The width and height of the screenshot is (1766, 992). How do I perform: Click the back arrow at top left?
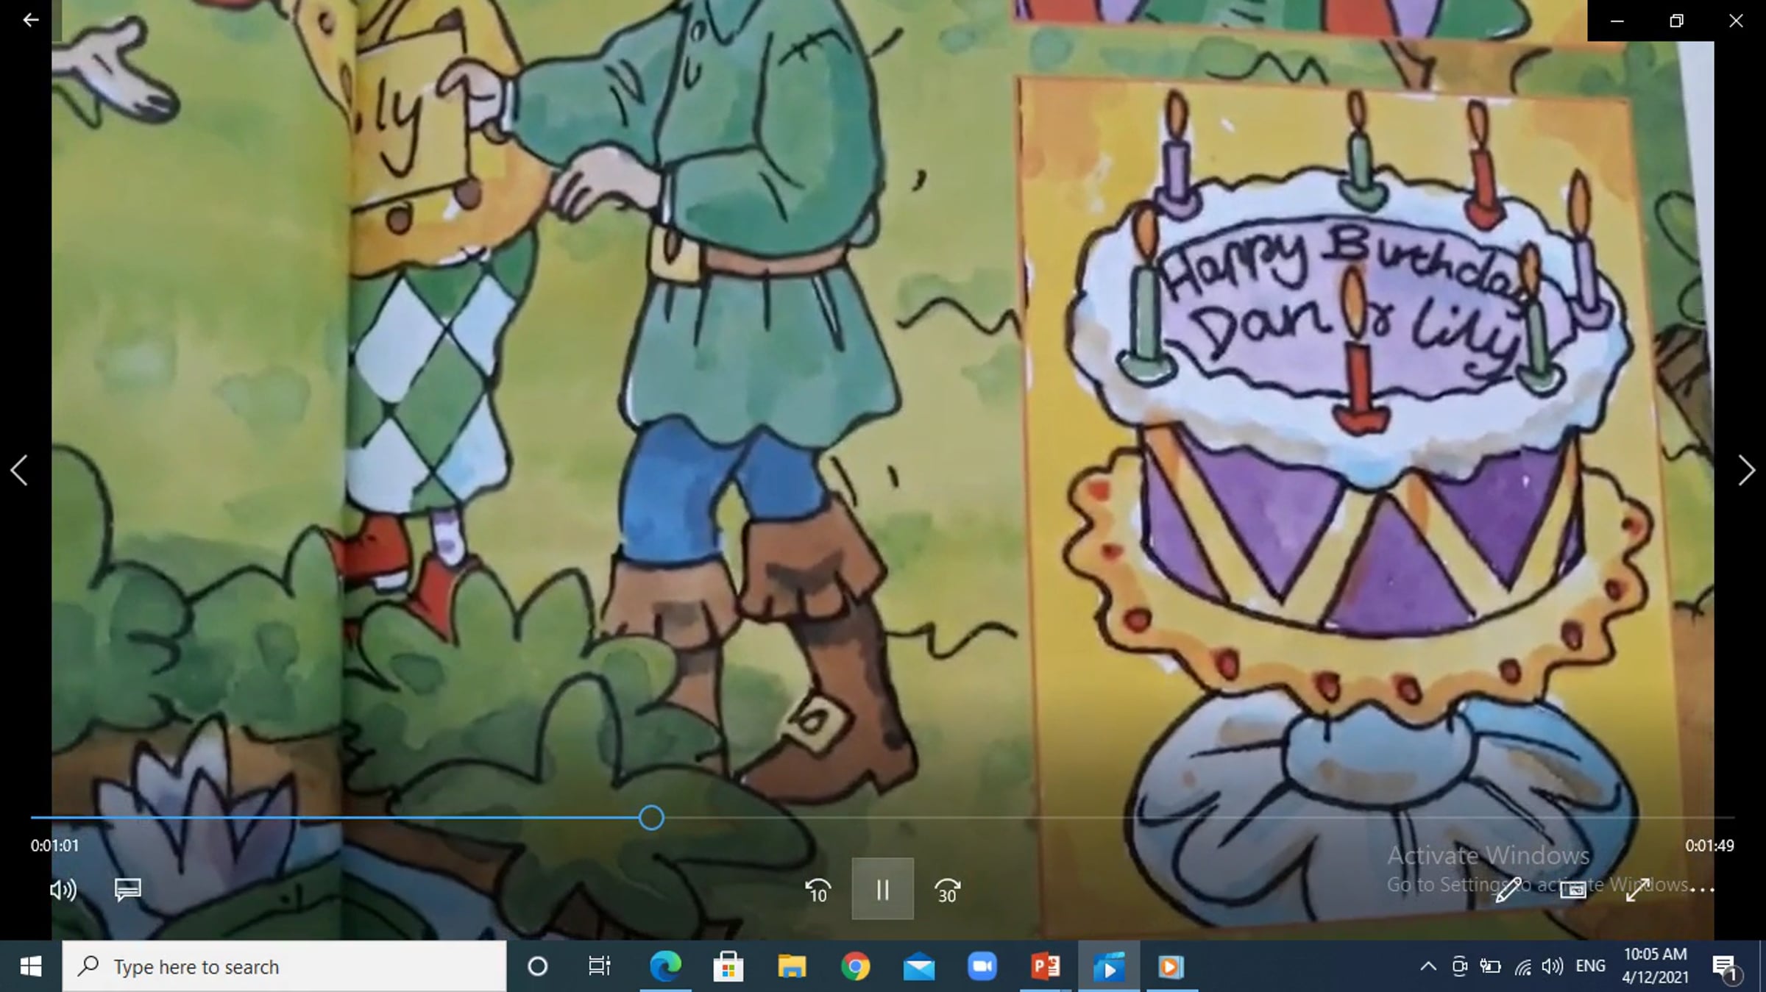30,20
